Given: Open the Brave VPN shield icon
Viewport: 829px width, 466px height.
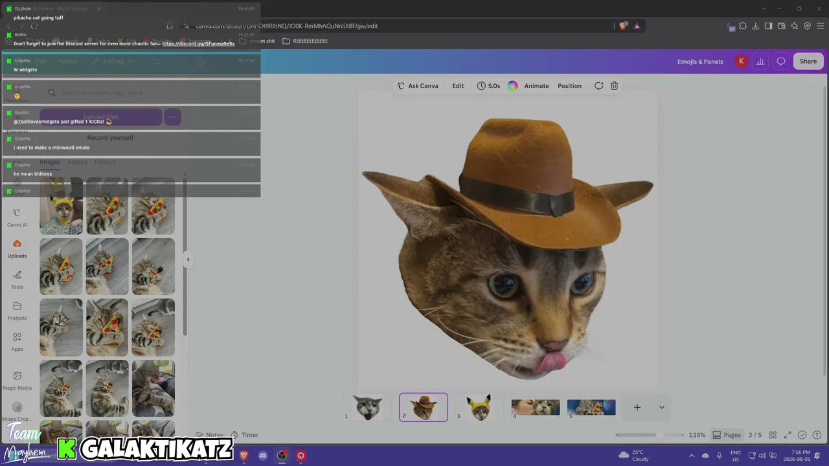Looking at the screenshot, I should 807,26.
